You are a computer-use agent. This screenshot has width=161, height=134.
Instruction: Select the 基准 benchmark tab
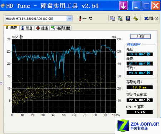11,28
